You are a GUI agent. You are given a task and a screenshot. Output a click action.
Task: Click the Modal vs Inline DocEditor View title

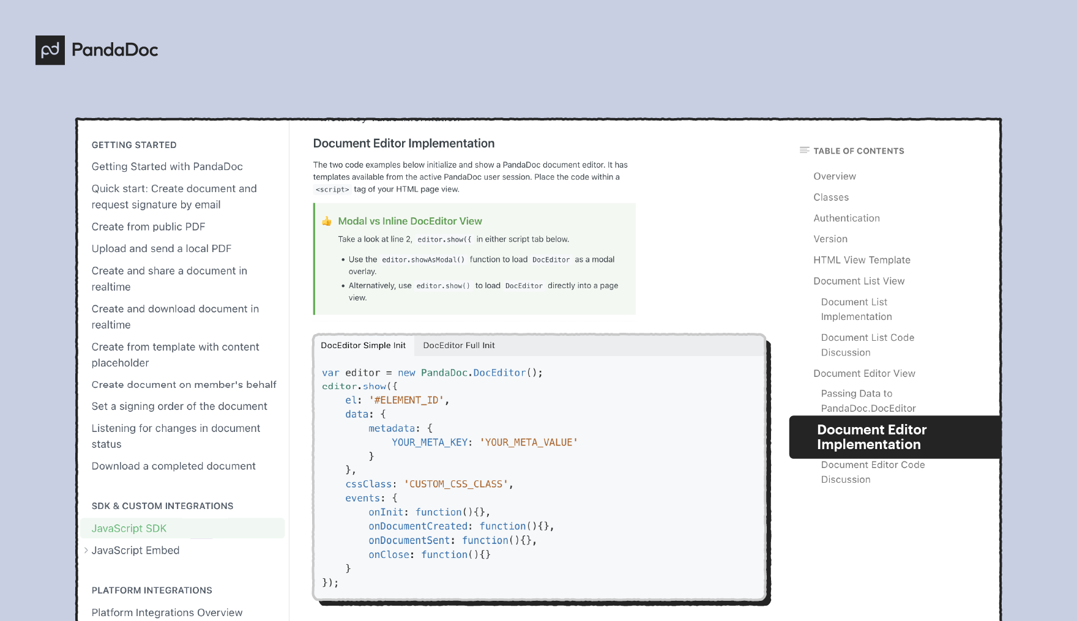coord(410,221)
